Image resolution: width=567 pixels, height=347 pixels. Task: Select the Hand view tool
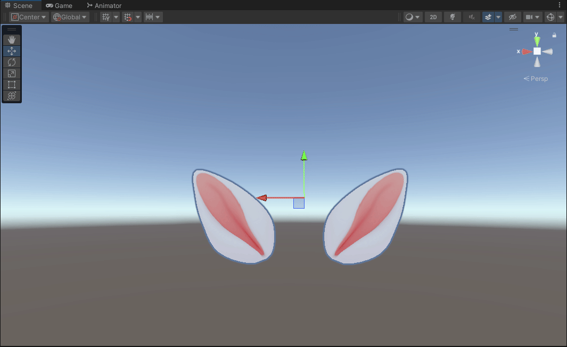click(12, 40)
